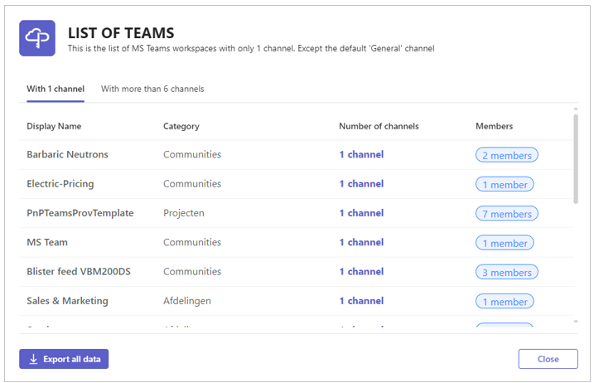Click the Number of channels column header
The width and height of the screenshot is (594, 383).
coord(379,126)
